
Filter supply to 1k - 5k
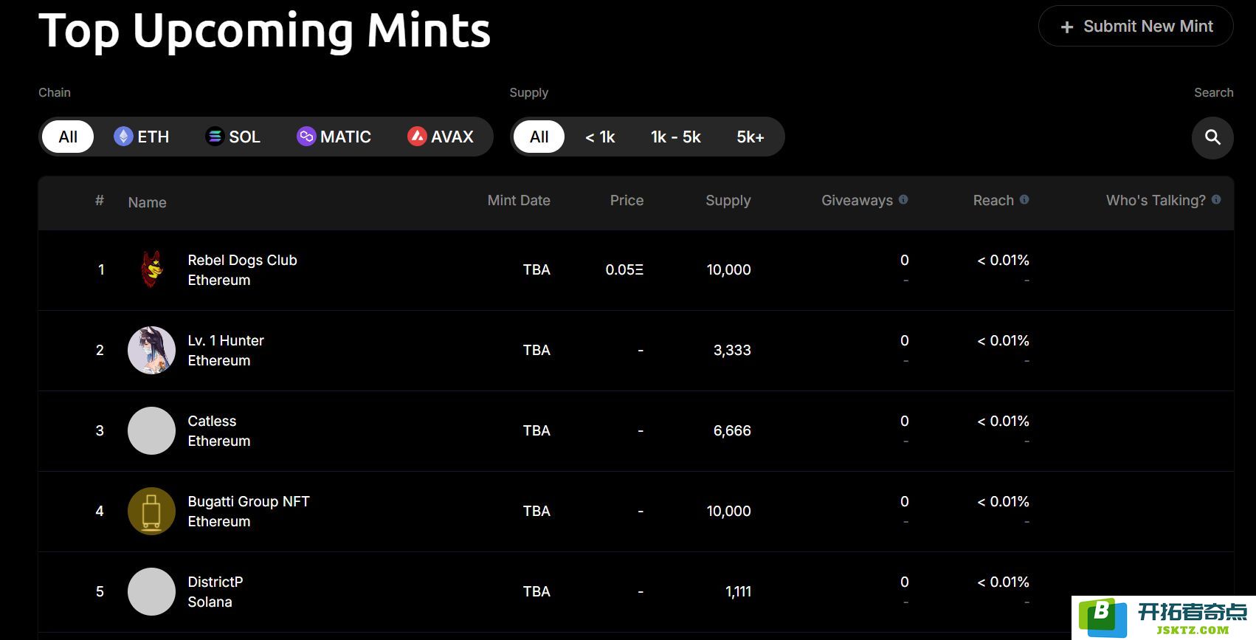[676, 137]
